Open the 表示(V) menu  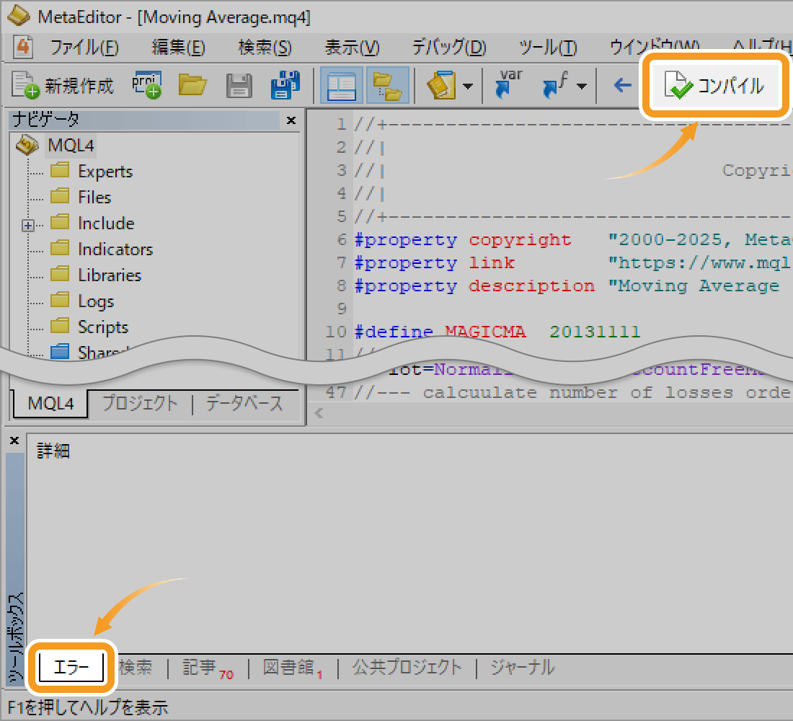(x=352, y=48)
